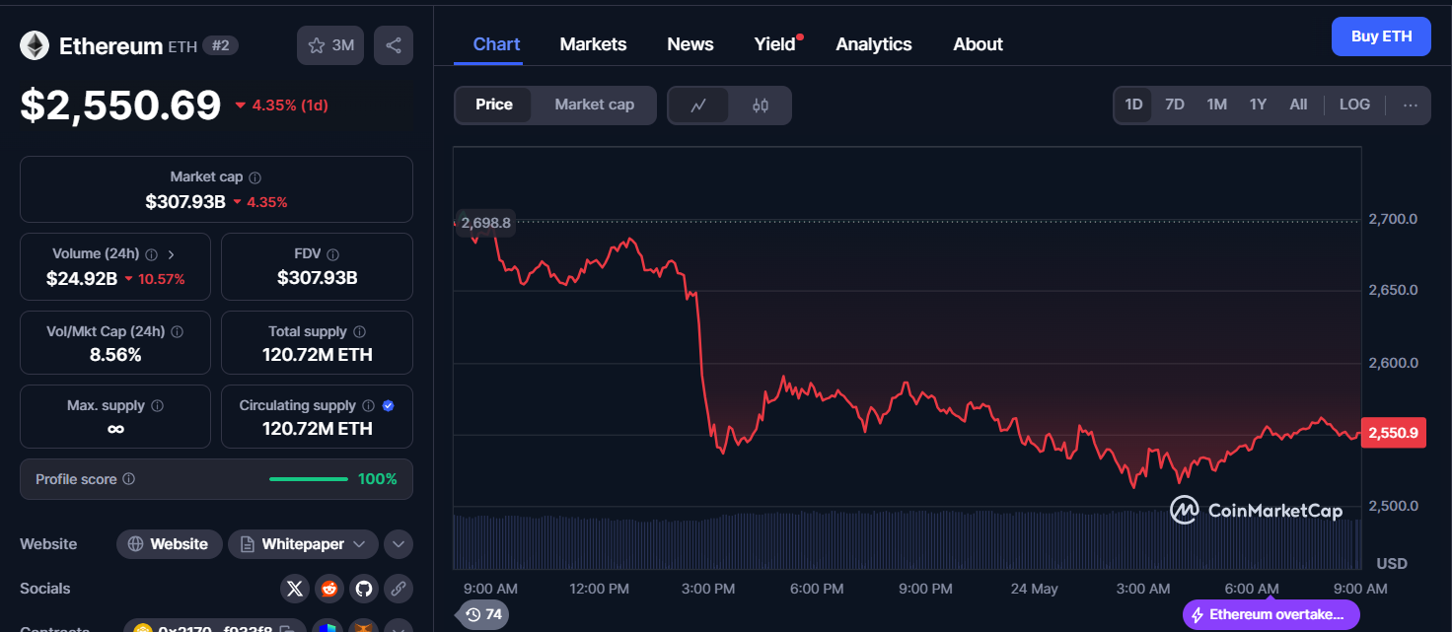1452x632 pixels.
Task: Expand the Whitepaper dropdown
Action: click(303, 544)
